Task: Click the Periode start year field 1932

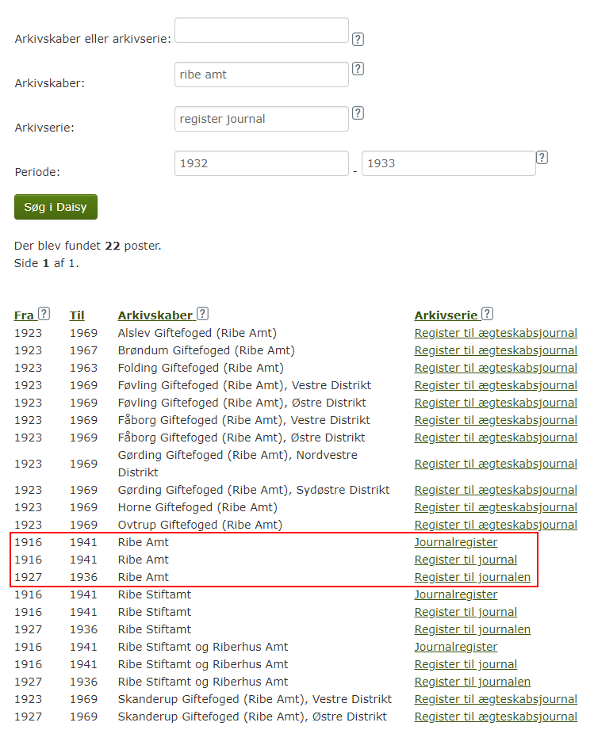Action: (262, 163)
